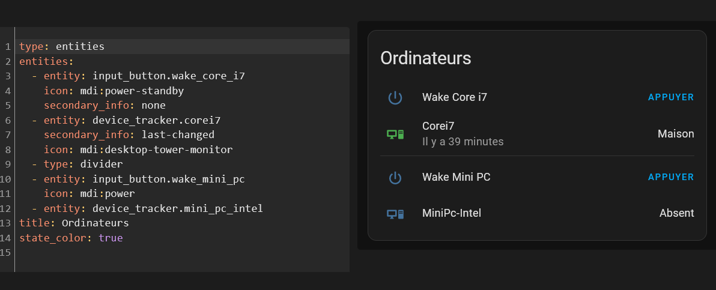
Task: Click the Ordinateurs card title
Action: pyautogui.click(x=426, y=58)
